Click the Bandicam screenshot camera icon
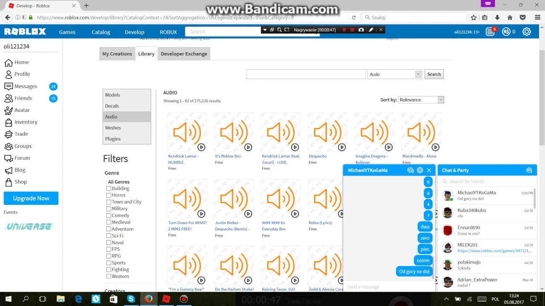 [361, 30]
